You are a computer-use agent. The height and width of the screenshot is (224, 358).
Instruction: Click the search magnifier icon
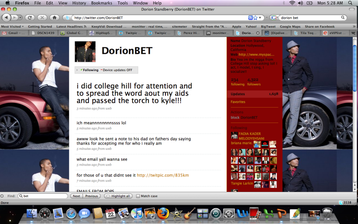click(x=343, y=17)
